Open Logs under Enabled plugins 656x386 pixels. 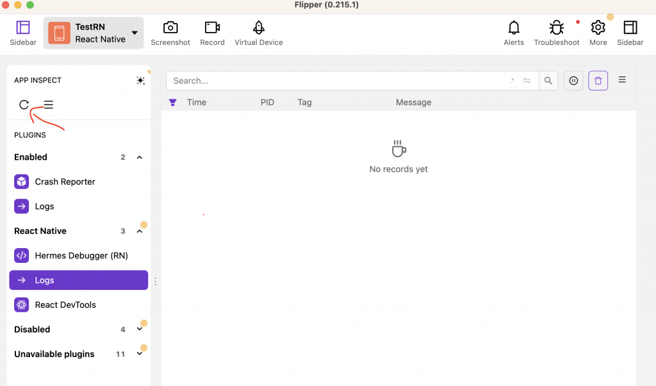79,206
